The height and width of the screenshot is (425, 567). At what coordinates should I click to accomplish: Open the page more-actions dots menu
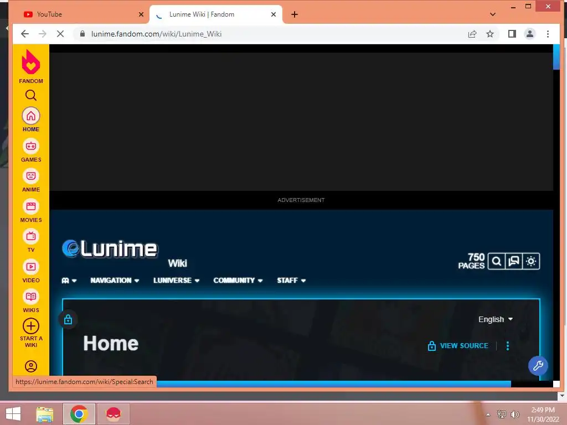click(508, 346)
